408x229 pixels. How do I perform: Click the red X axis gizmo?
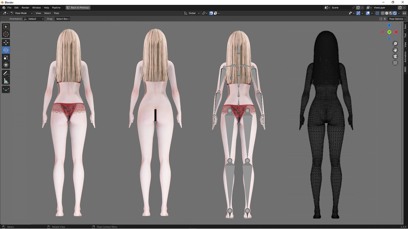(x=396, y=32)
